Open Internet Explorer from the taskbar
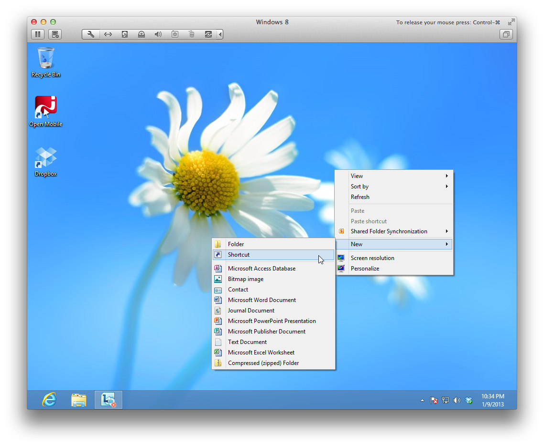The image size is (544, 447). pyautogui.click(x=49, y=400)
